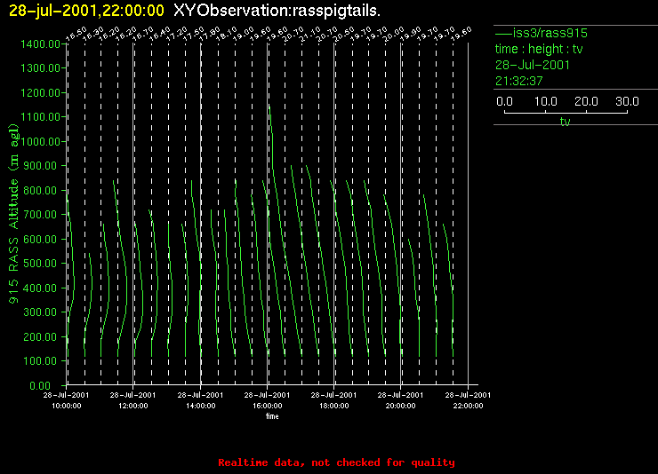
Task: Click the green 'tv' label under the scale
Action: [x=566, y=122]
